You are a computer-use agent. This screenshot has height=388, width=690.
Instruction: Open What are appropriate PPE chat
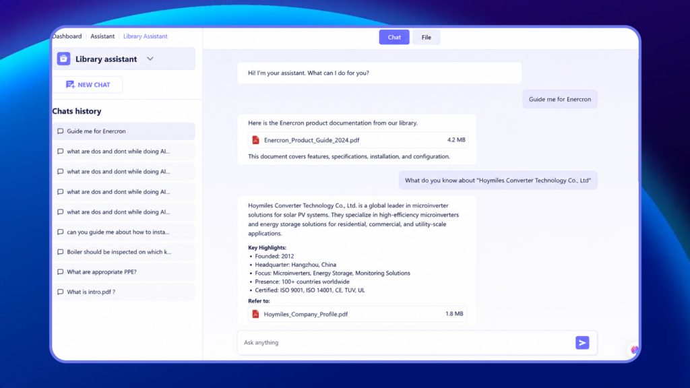(124, 272)
